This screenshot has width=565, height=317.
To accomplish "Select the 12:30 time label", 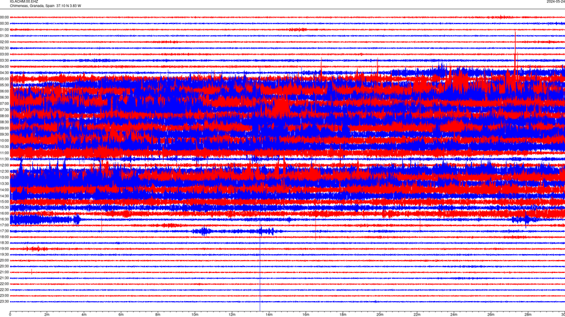I will [x=4, y=171].
